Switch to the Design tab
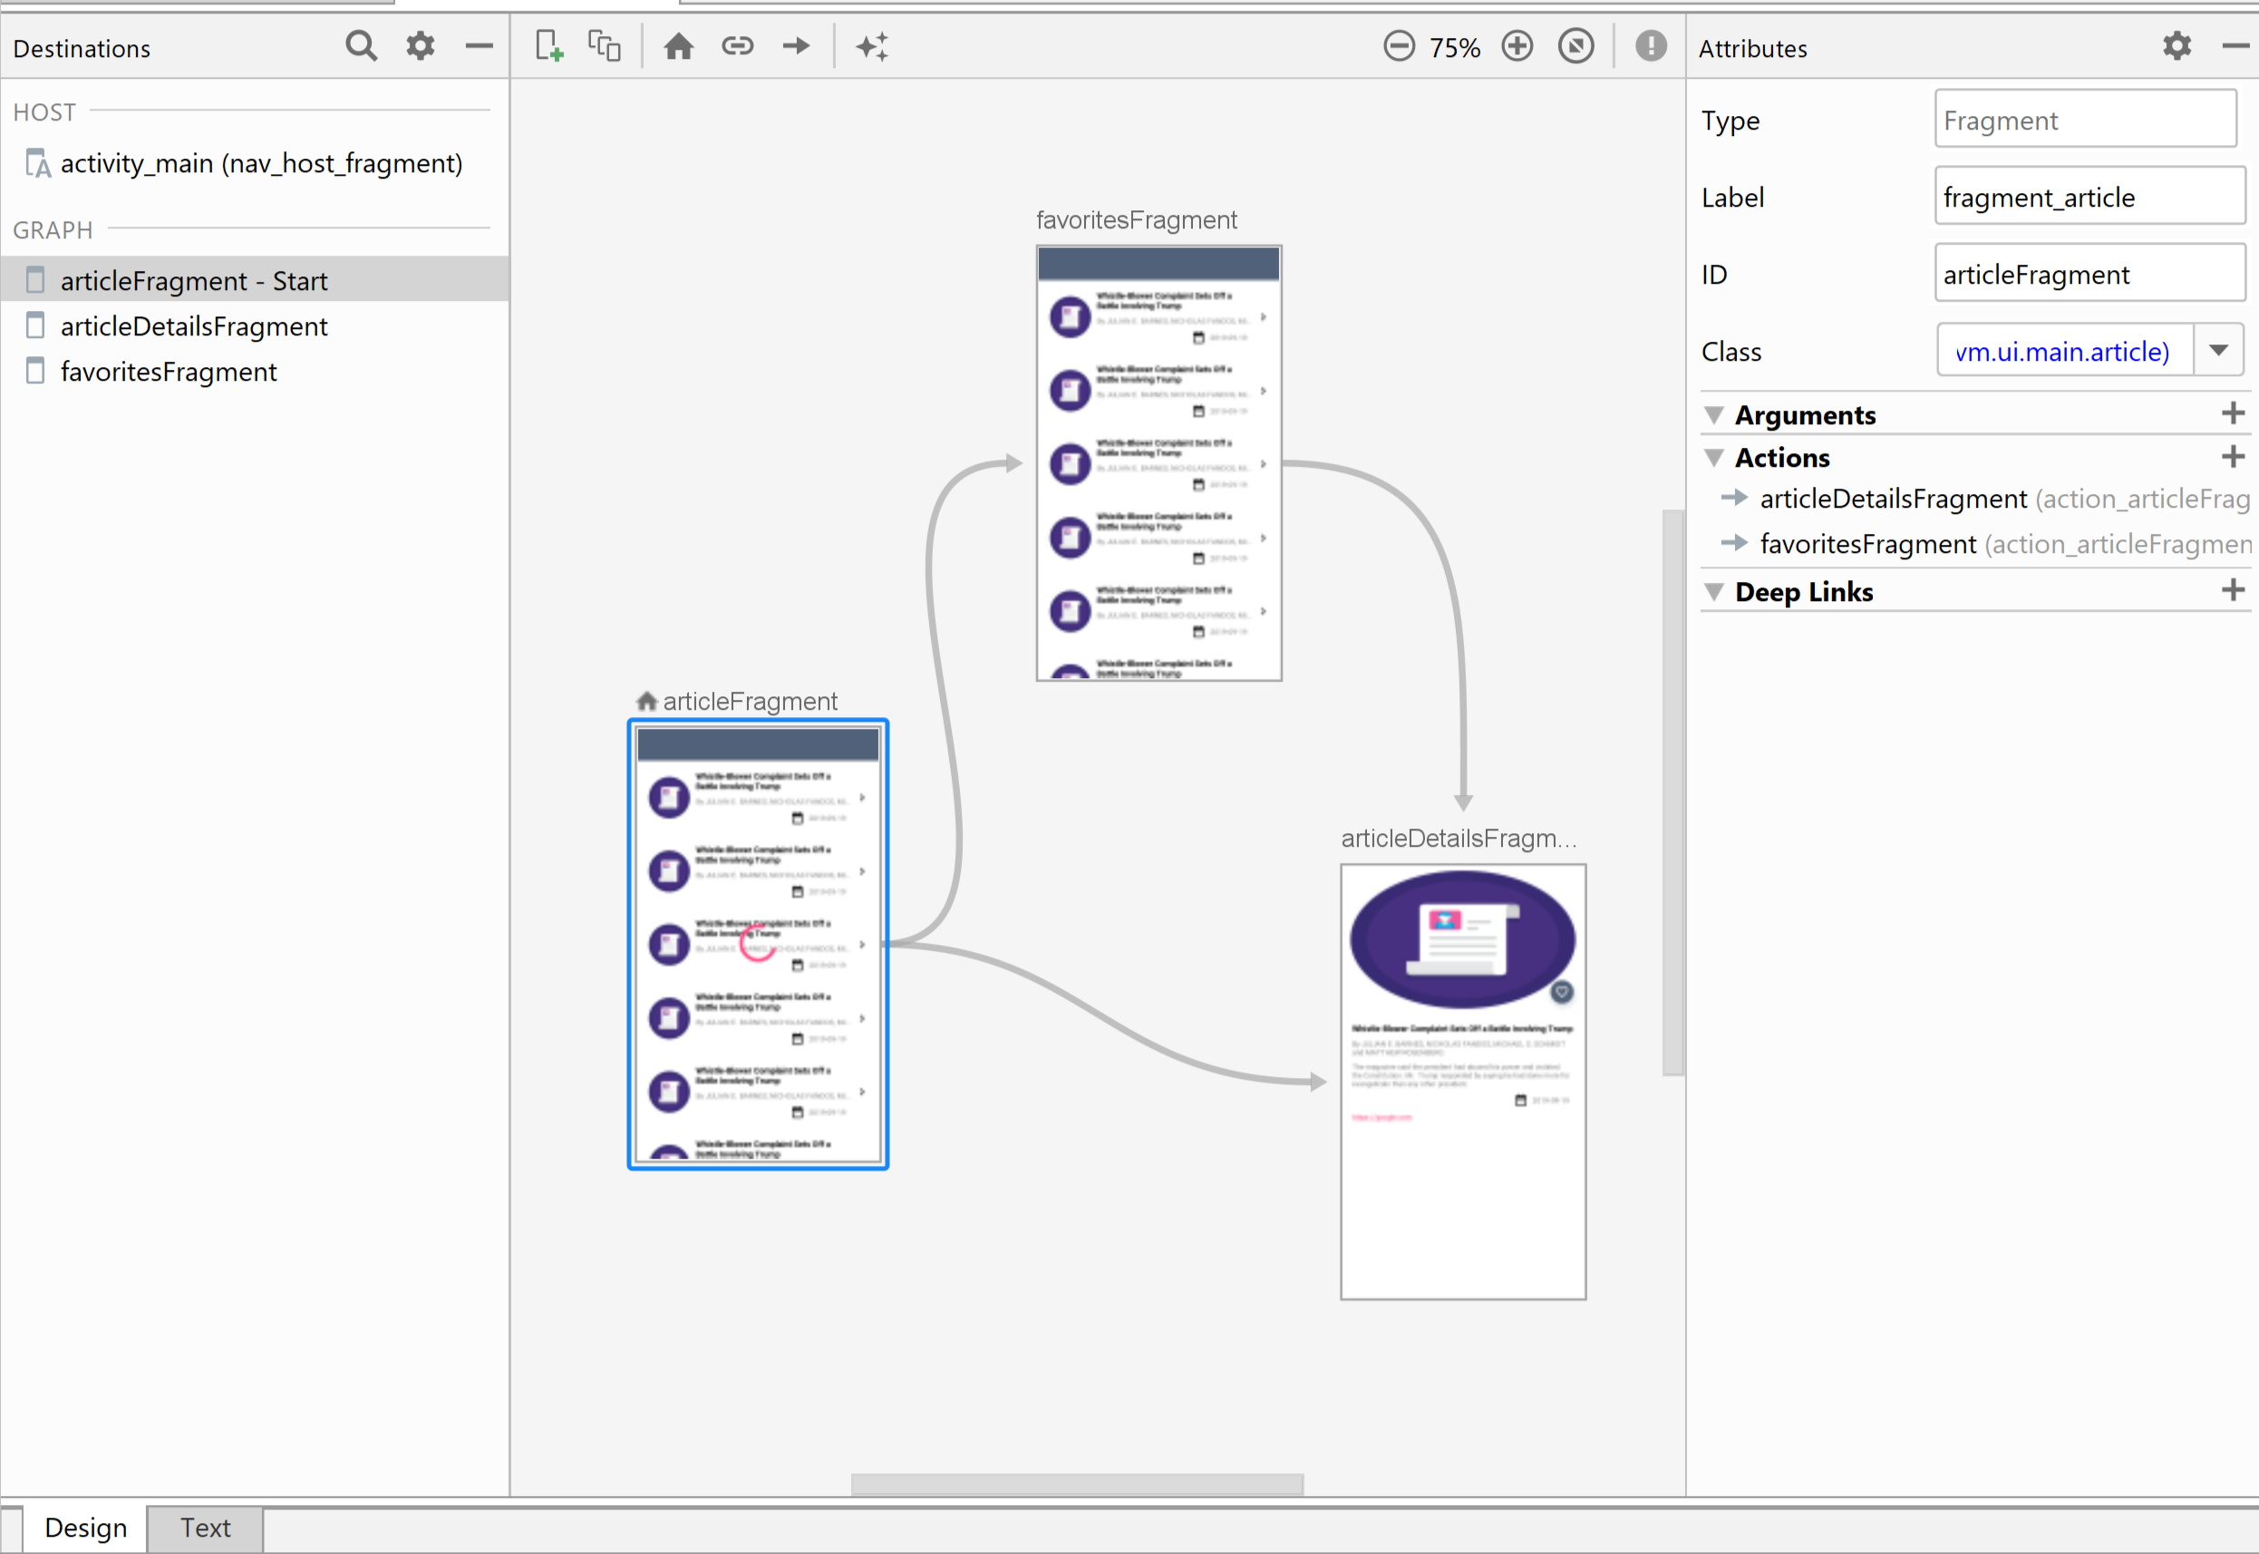The image size is (2259, 1554). 85,1528
